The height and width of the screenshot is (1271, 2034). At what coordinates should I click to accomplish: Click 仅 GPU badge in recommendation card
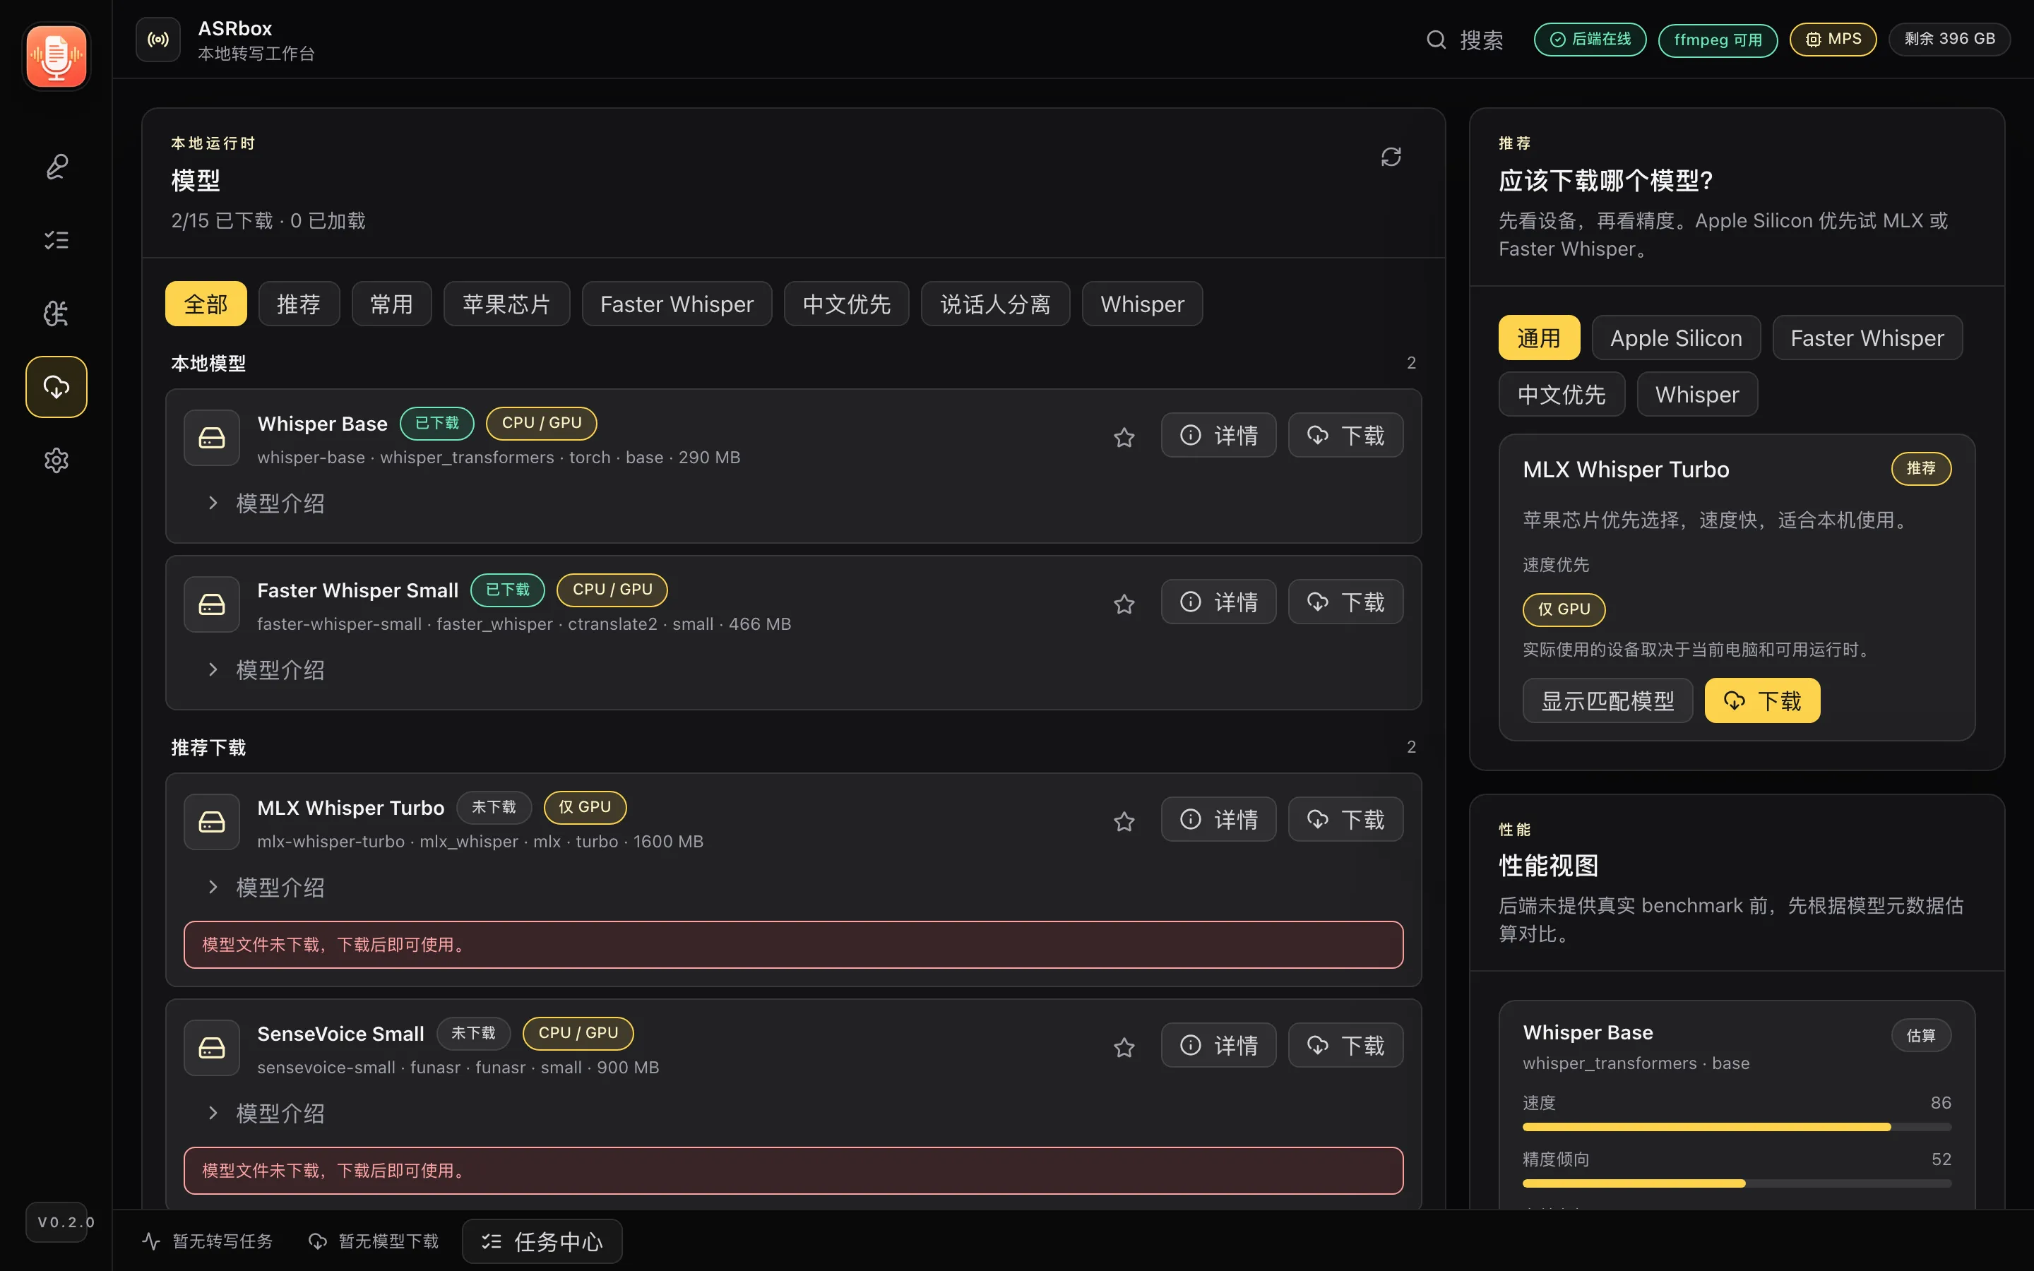tap(1564, 609)
